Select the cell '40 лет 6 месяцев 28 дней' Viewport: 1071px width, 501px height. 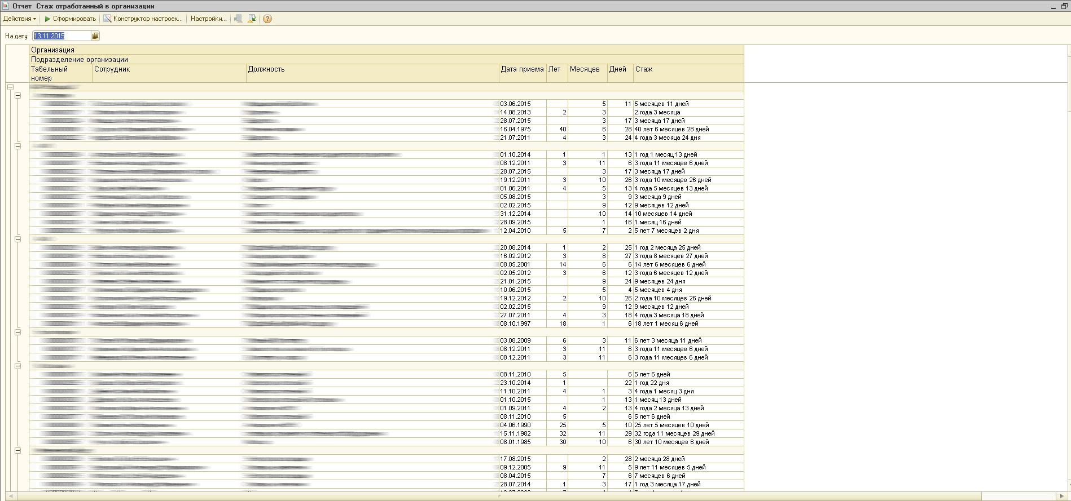tap(688, 130)
